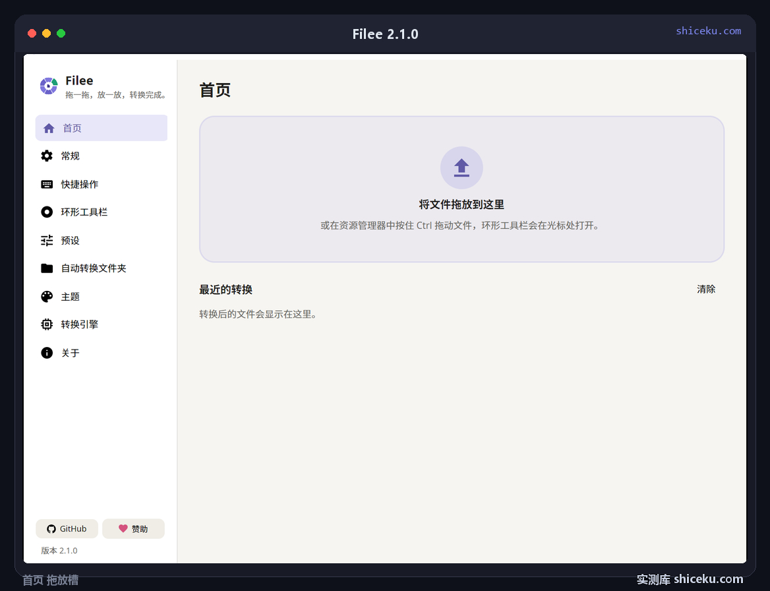Click the palette icon for 主题
Image resolution: width=770 pixels, height=591 pixels.
tap(47, 296)
